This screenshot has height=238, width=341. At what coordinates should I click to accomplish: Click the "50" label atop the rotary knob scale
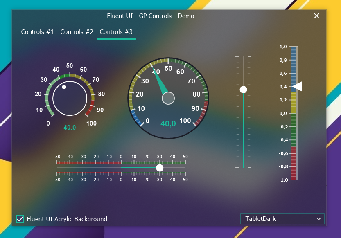tap(70, 66)
